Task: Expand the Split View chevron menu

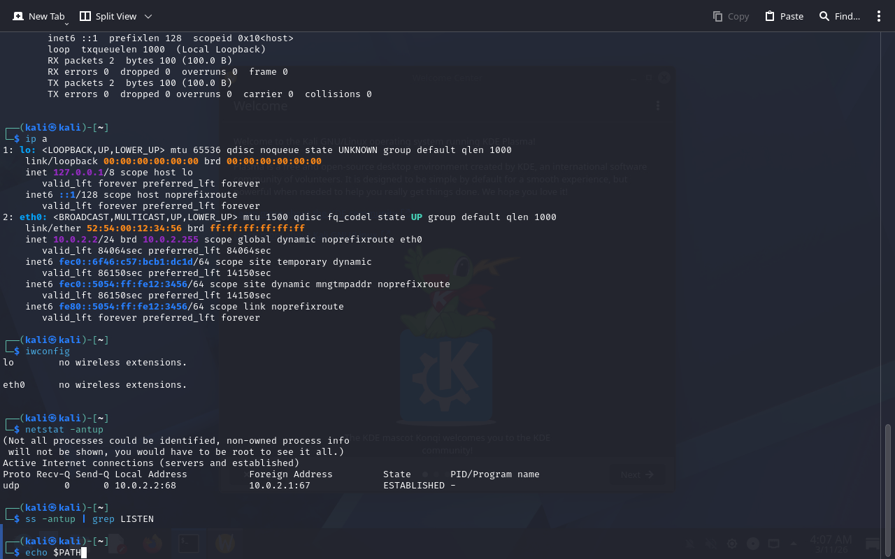Action: click(x=148, y=16)
